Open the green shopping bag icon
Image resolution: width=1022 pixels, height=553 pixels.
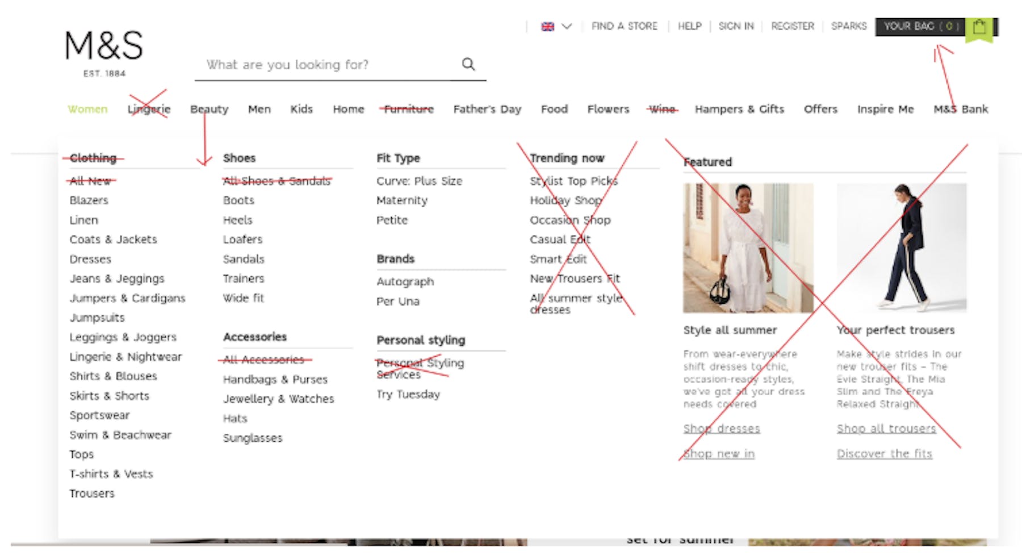tap(979, 27)
